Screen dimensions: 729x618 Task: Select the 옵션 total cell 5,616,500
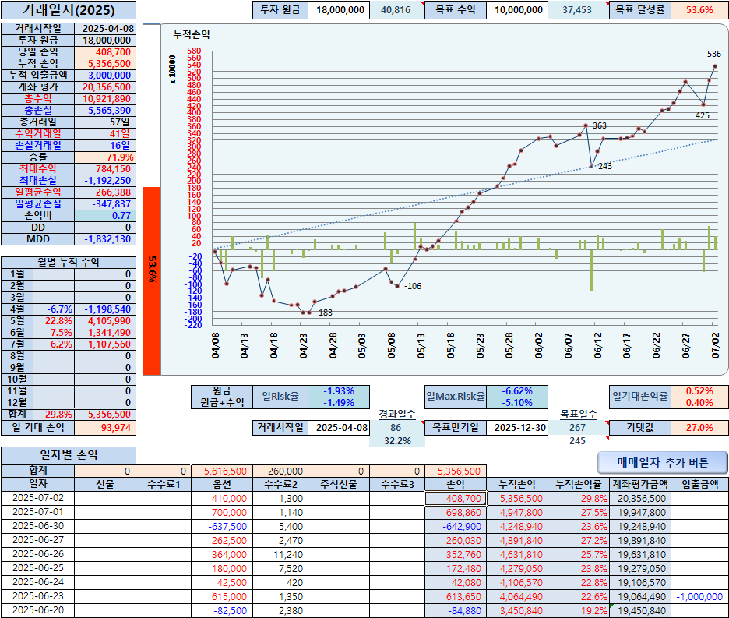click(222, 471)
